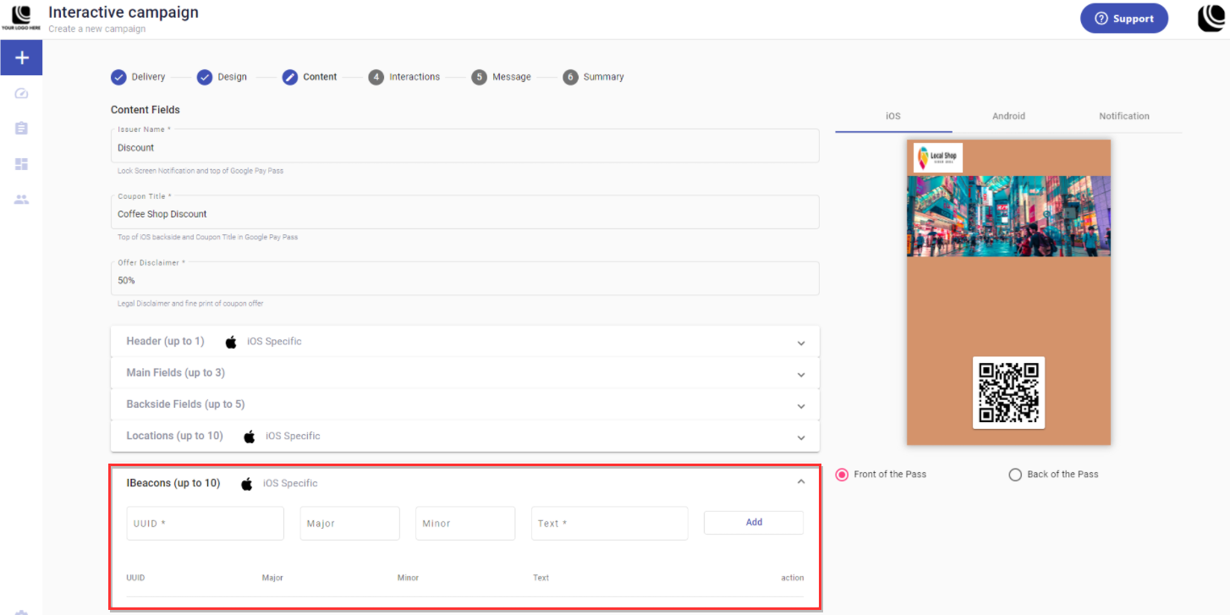
Task: Go to the Interactions step label
Action: tap(415, 77)
